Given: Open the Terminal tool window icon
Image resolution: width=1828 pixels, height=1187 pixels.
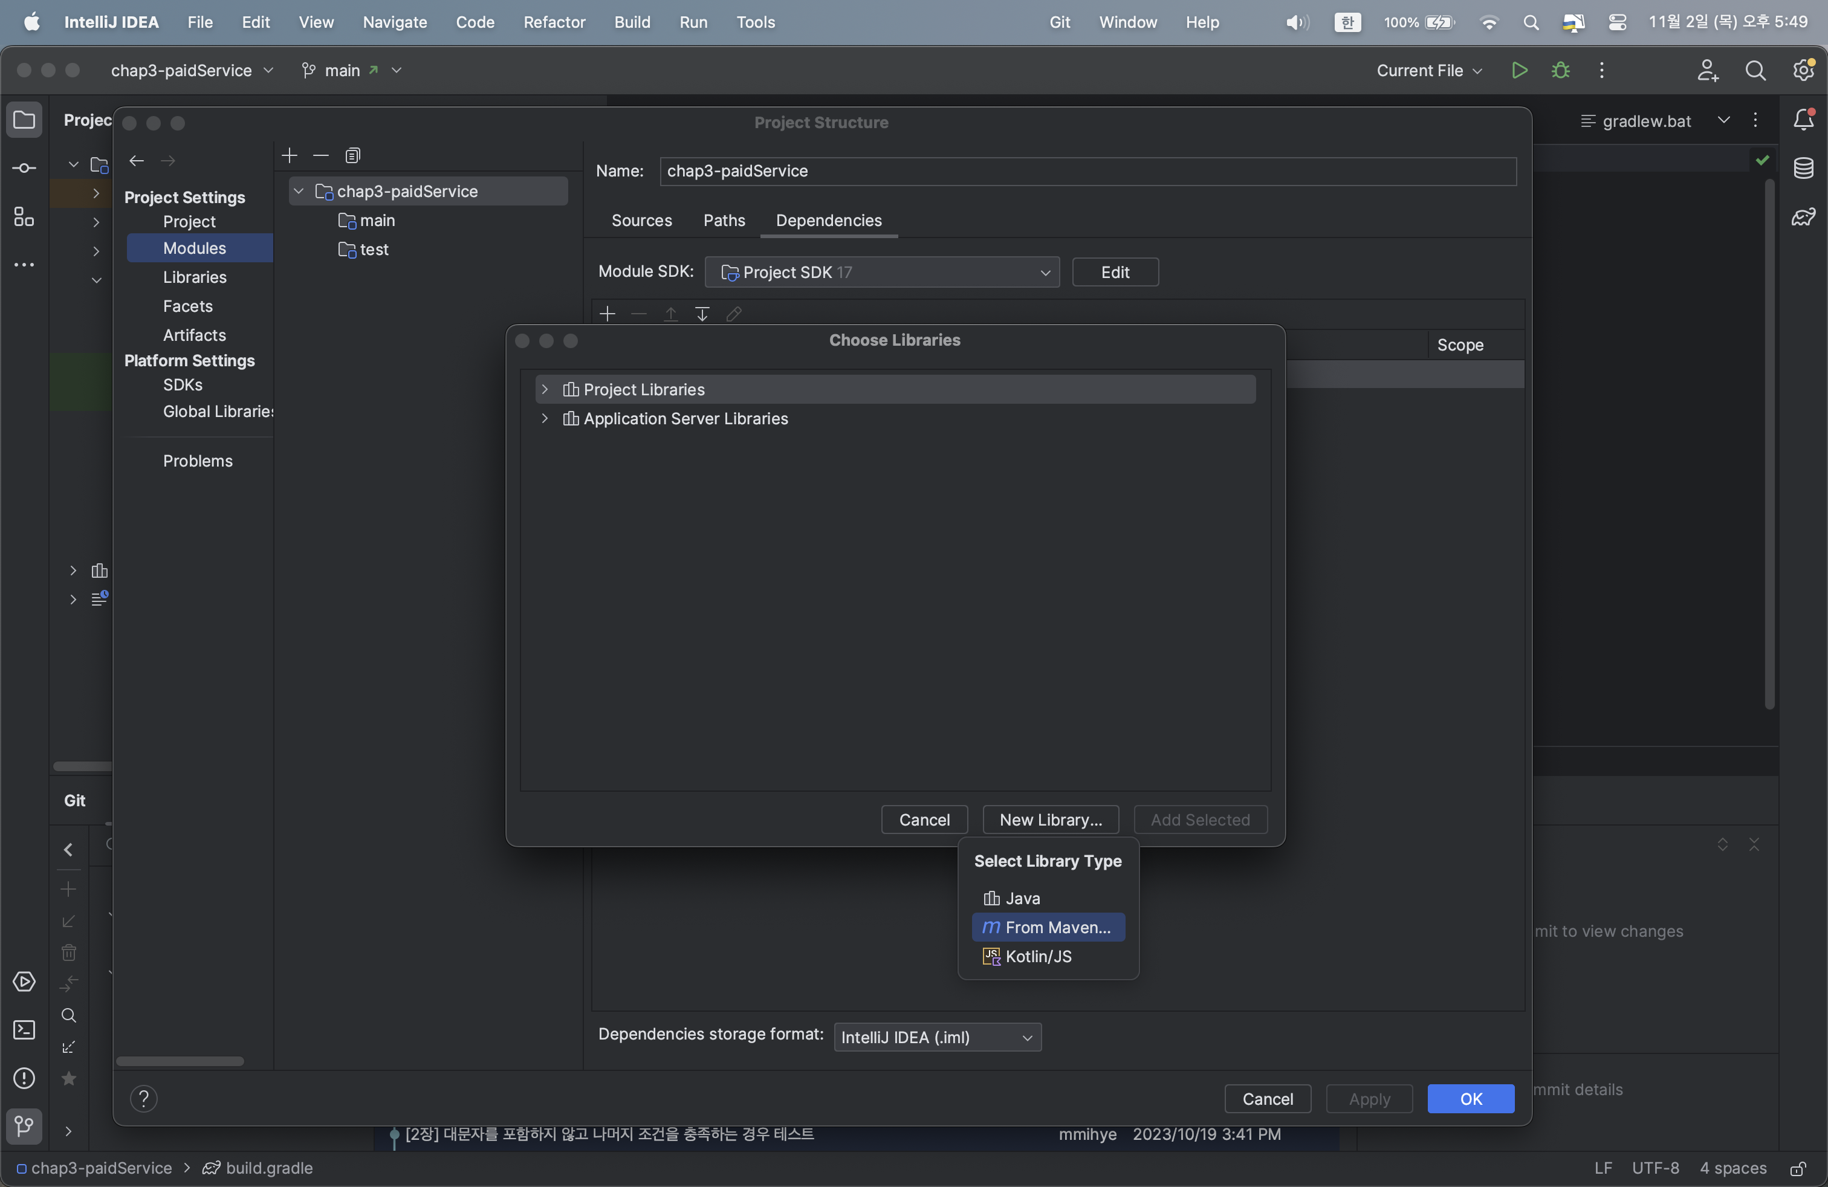Looking at the screenshot, I should tap(24, 1030).
